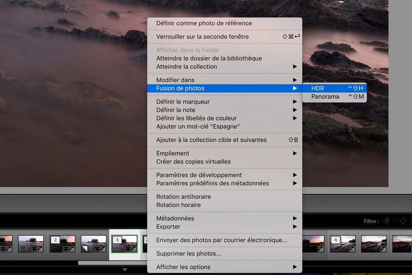
Task: Click develop adjustments badge on stack 4 thumbnail
Action: [x=352, y=249]
